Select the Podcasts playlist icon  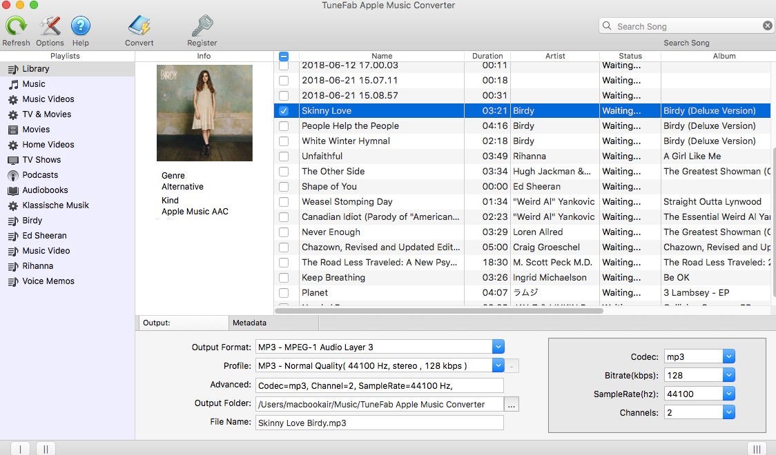click(x=13, y=175)
